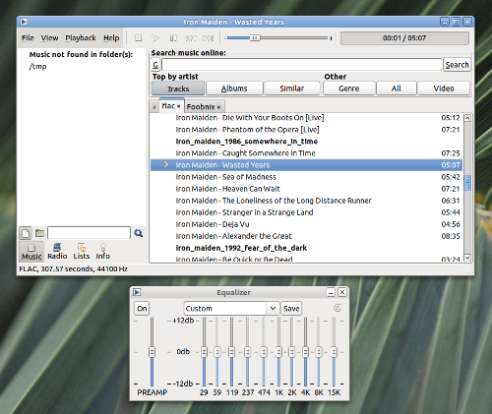Select the Tracks toggle under Top by artist
Screen dimensions: 492x414
coord(178,89)
